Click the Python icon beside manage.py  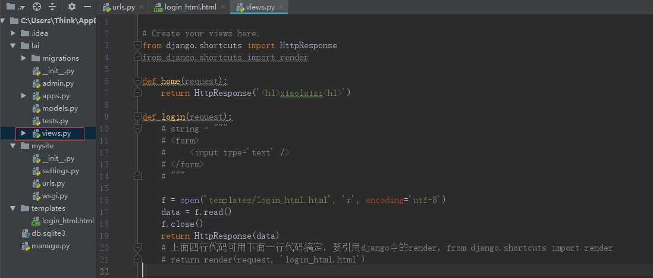(26, 245)
